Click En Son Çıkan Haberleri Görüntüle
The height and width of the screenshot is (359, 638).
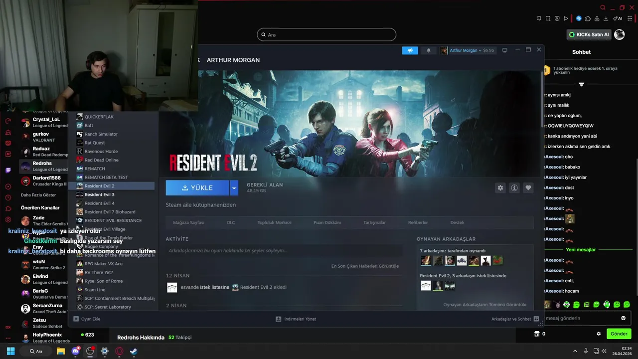coord(365,266)
